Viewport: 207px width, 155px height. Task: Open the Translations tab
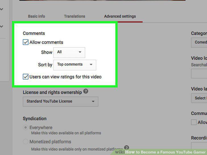[74, 16]
